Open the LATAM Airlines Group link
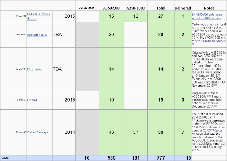This screenshot has height=161, width=227. tap(38, 16)
